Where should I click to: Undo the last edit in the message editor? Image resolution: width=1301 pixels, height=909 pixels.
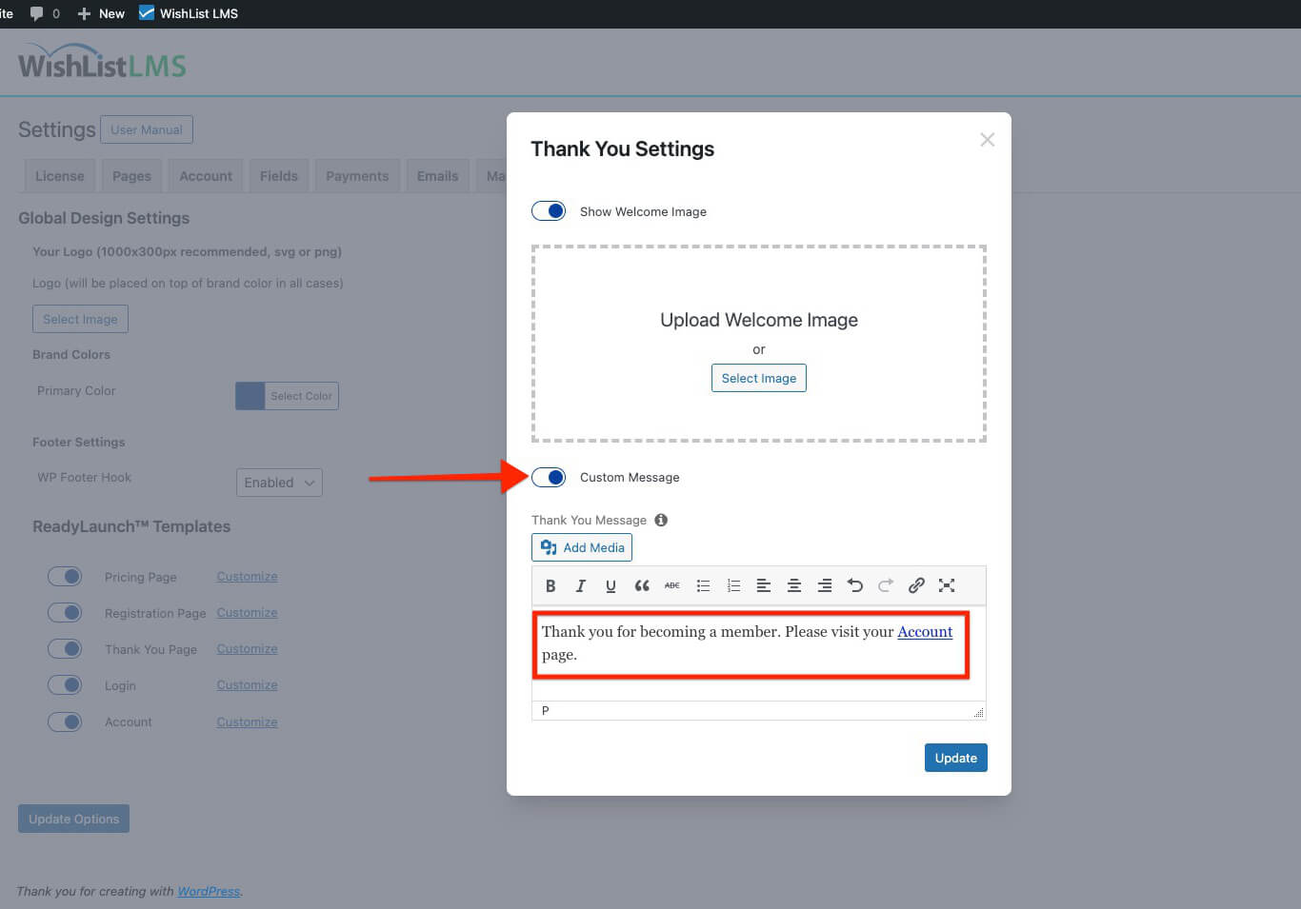pos(855,585)
